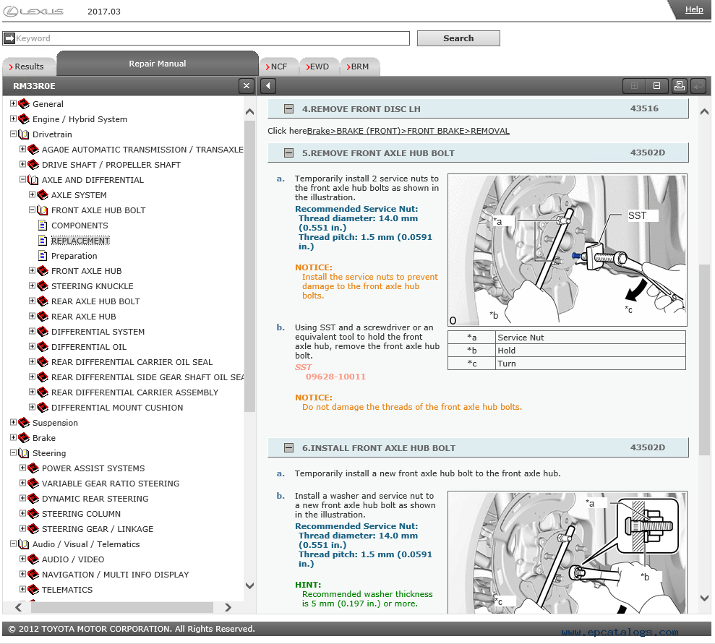The image size is (715, 644).
Task: Open REPLACEMENT page in the tree
Action: click(x=80, y=241)
